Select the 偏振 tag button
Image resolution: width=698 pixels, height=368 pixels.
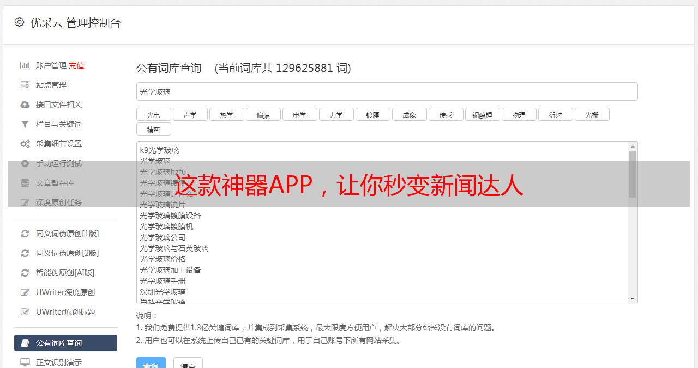coord(263,114)
